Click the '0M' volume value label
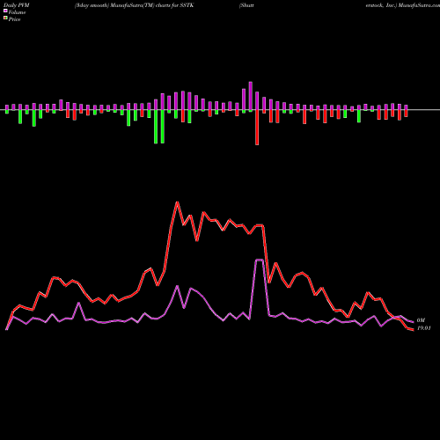The image size is (440, 440). point(421,320)
